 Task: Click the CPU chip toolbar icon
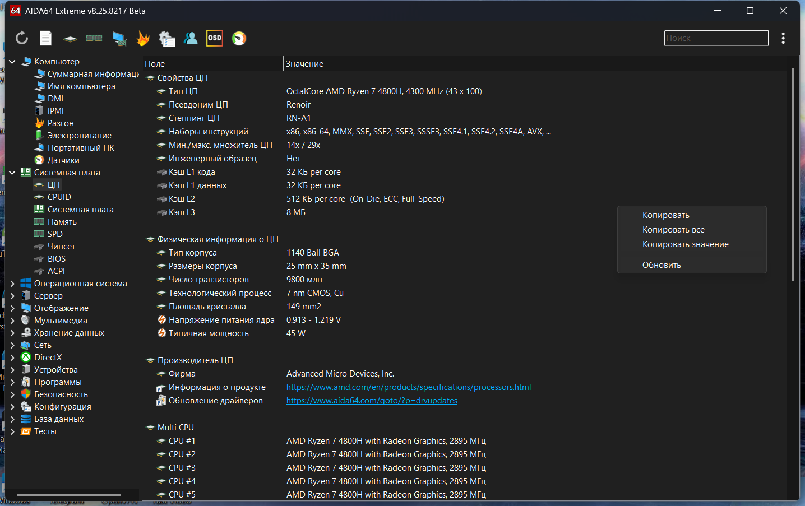[x=70, y=38]
